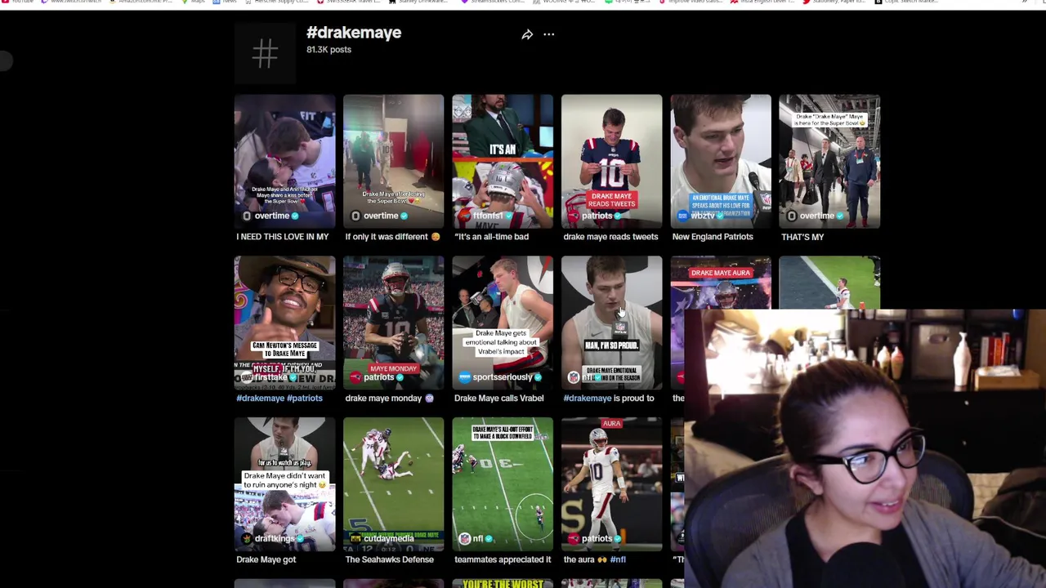Viewport: 1046px width, 588px height.
Task: Click the overtime username on the kiss video
Action: pos(271,216)
